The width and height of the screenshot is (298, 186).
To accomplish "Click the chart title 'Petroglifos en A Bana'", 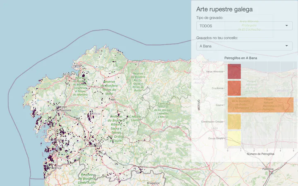I will (x=240, y=58).
